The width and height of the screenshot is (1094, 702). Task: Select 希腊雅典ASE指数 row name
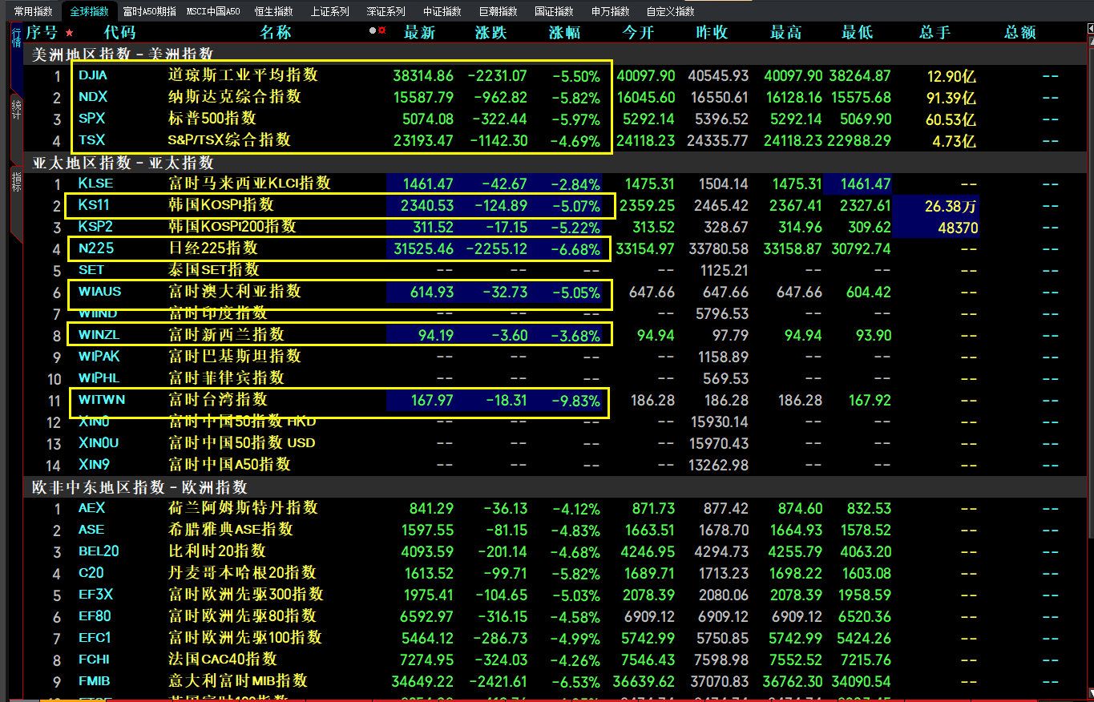pos(231,530)
